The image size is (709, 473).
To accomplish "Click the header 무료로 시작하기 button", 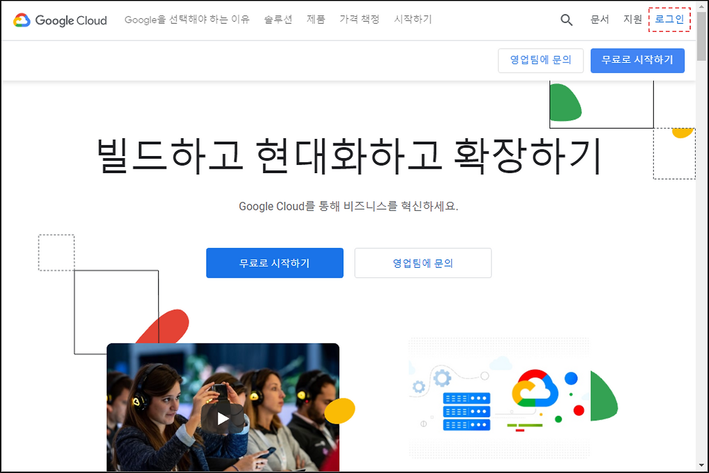I will coord(638,60).
